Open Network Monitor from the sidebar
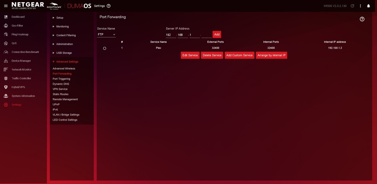Viewport: 377px width, 184px height. [21, 70]
